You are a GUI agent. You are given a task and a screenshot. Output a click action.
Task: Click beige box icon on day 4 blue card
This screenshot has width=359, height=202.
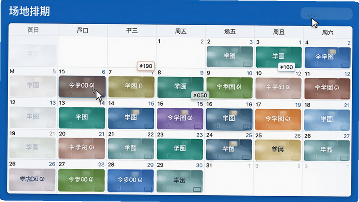332,52
